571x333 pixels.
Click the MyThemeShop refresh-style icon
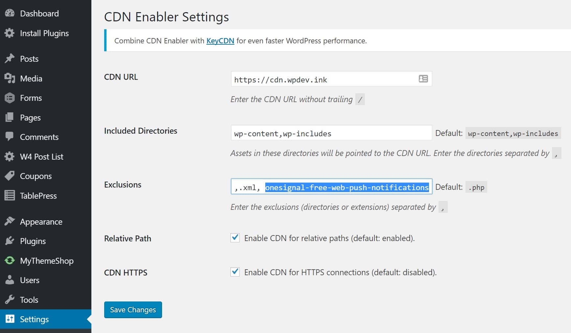[10, 260]
